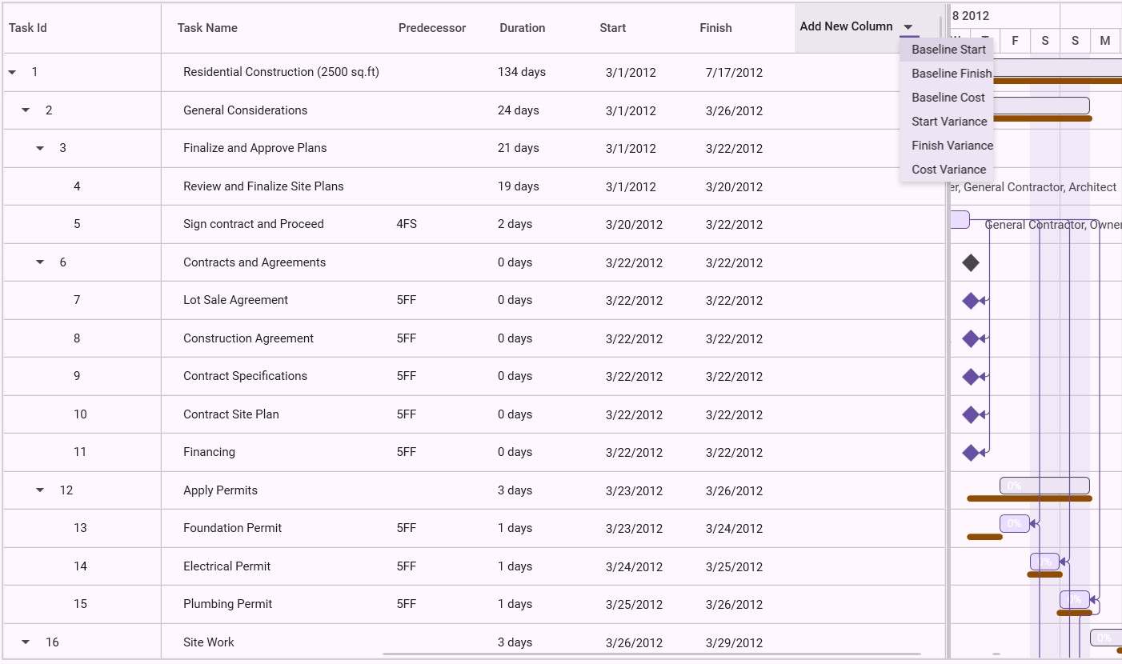
Task: Collapse Finalize and Approve Plans subtree
Action: [x=40, y=148]
